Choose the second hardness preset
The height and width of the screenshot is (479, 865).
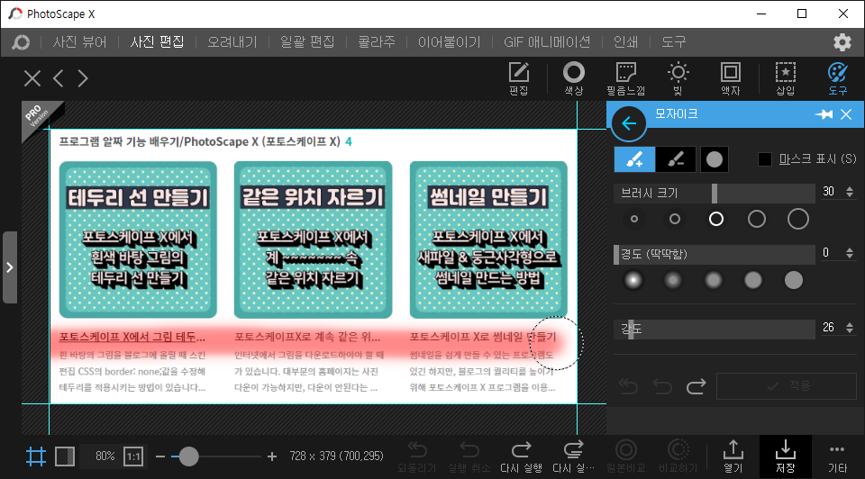coord(672,280)
